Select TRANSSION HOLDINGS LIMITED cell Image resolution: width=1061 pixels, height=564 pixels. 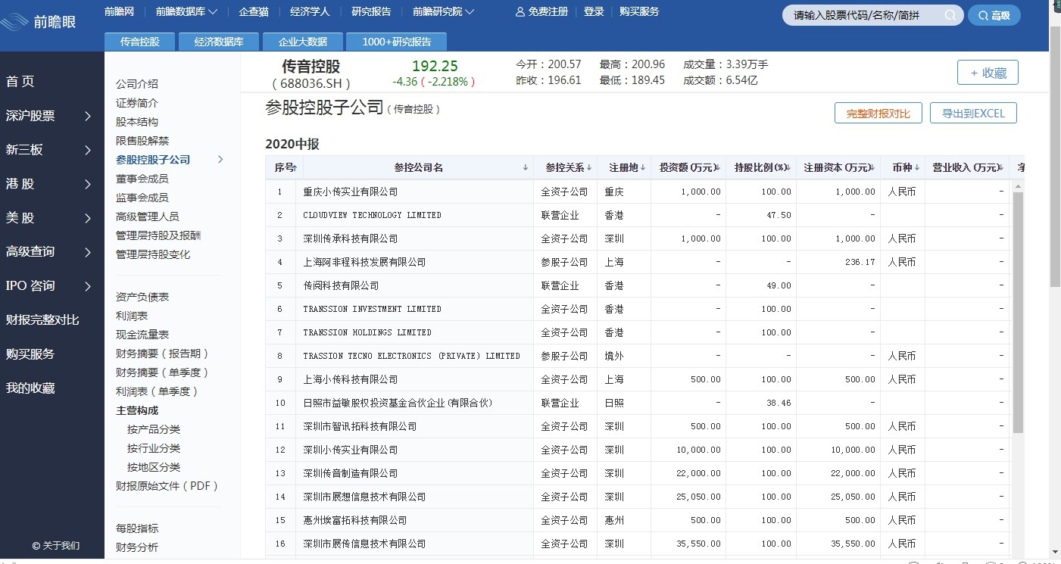[x=367, y=332]
